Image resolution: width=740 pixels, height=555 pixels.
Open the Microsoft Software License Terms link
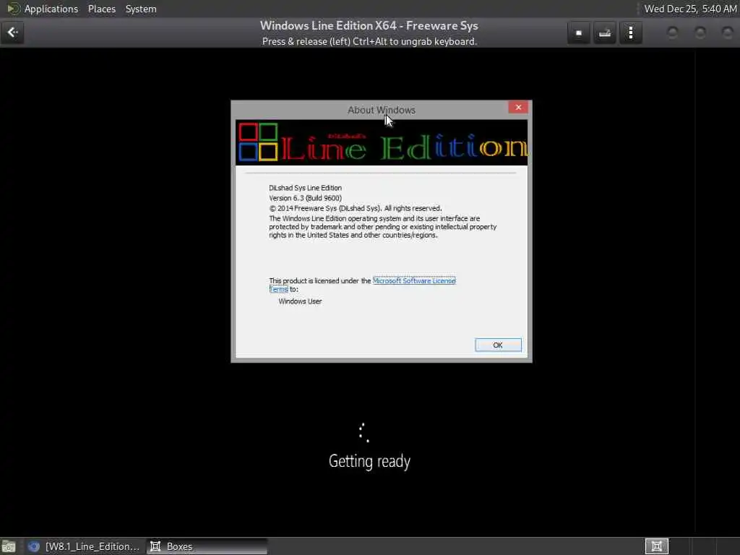point(414,281)
